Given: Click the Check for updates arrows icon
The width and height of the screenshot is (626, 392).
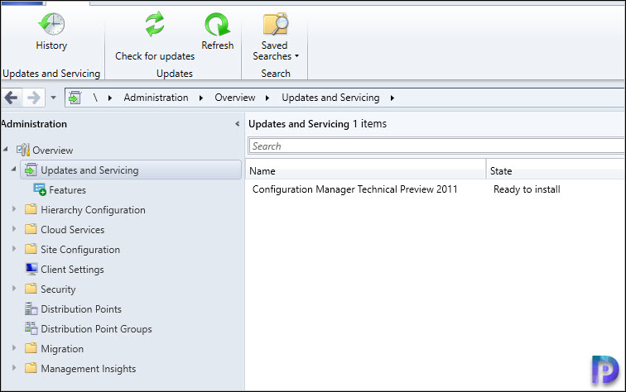Looking at the screenshot, I should tap(155, 24).
